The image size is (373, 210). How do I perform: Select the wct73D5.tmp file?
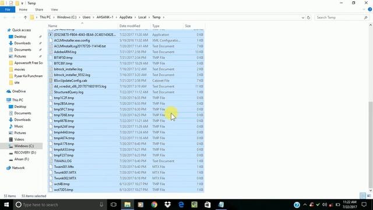tap(64, 190)
